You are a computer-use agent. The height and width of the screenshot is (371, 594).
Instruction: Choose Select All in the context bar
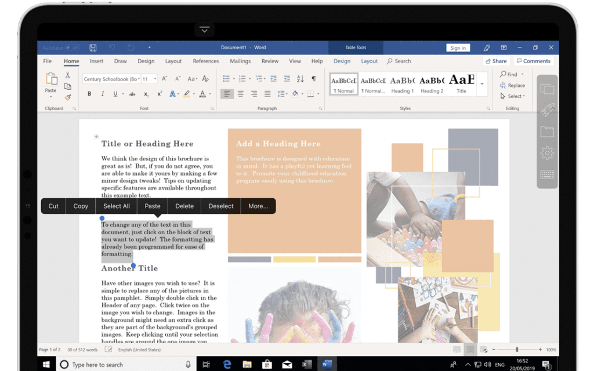pos(117,206)
